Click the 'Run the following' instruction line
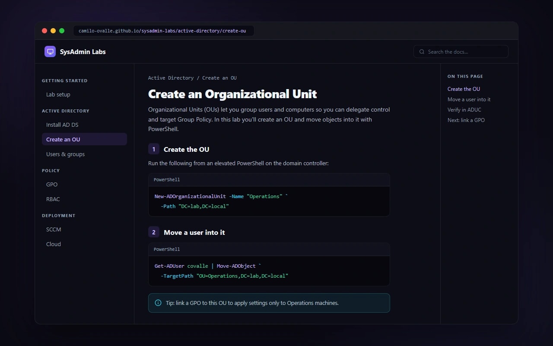The image size is (553, 346). (x=238, y=163)
